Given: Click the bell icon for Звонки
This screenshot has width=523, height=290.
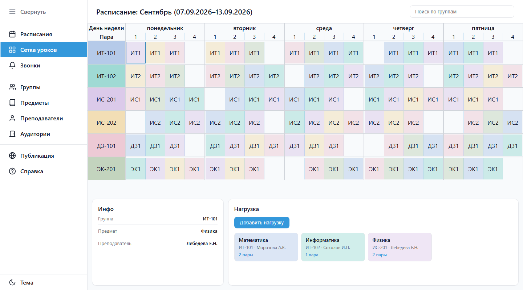Looking at the screenshot, I should tap(12, 65).
